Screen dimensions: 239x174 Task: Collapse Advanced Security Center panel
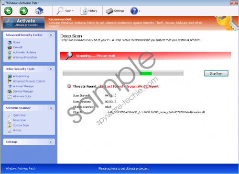(x=51, y=35)
